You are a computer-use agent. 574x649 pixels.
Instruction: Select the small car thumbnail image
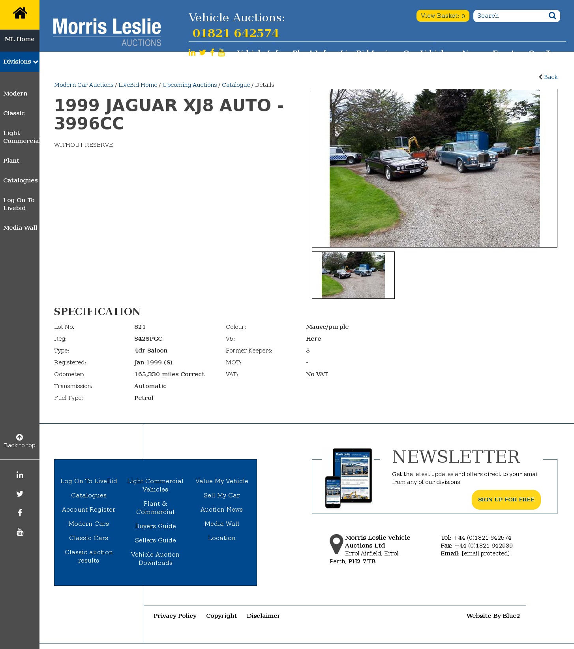353,275
